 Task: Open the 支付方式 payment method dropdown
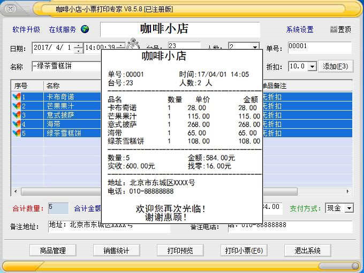click(349, 208)
